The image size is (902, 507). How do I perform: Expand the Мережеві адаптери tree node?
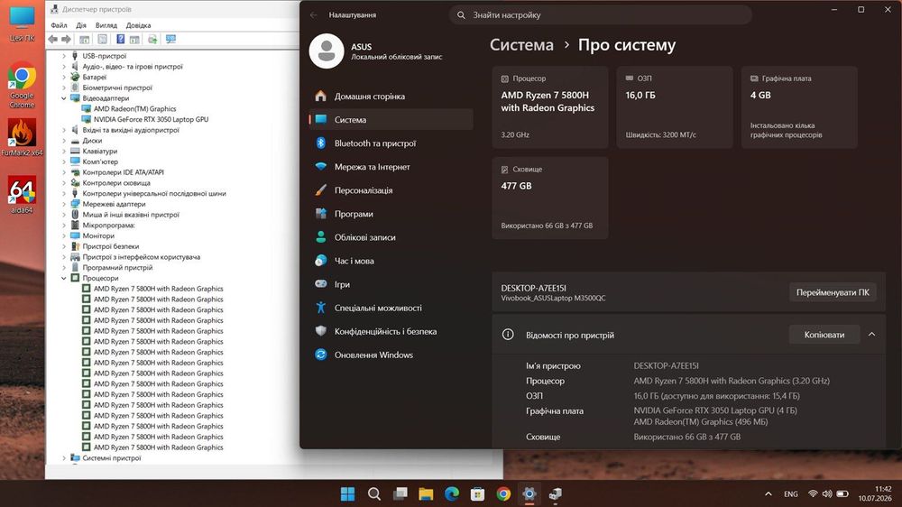coord(64,204)
